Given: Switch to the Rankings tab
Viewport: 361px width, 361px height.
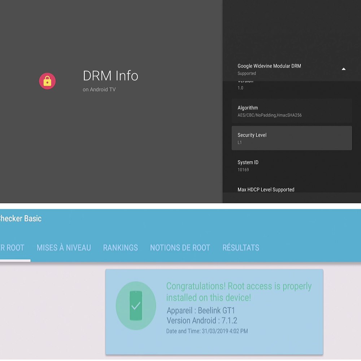Looking at the screenshot, I should (x=121, y=248).
